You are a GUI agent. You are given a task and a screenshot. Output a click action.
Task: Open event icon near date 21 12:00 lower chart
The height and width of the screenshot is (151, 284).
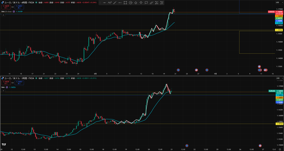click(187, 145)
